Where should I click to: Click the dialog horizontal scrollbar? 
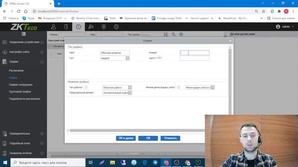coord(137,130)
